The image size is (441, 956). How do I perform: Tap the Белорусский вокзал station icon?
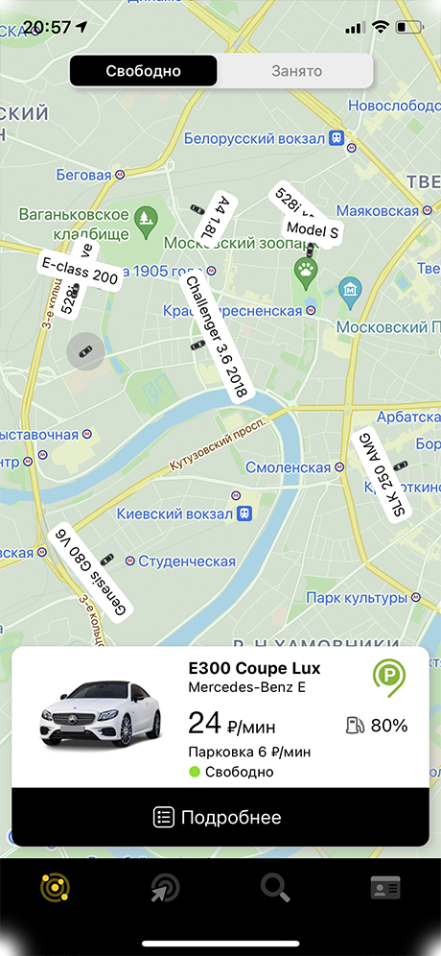click(336, 138)
